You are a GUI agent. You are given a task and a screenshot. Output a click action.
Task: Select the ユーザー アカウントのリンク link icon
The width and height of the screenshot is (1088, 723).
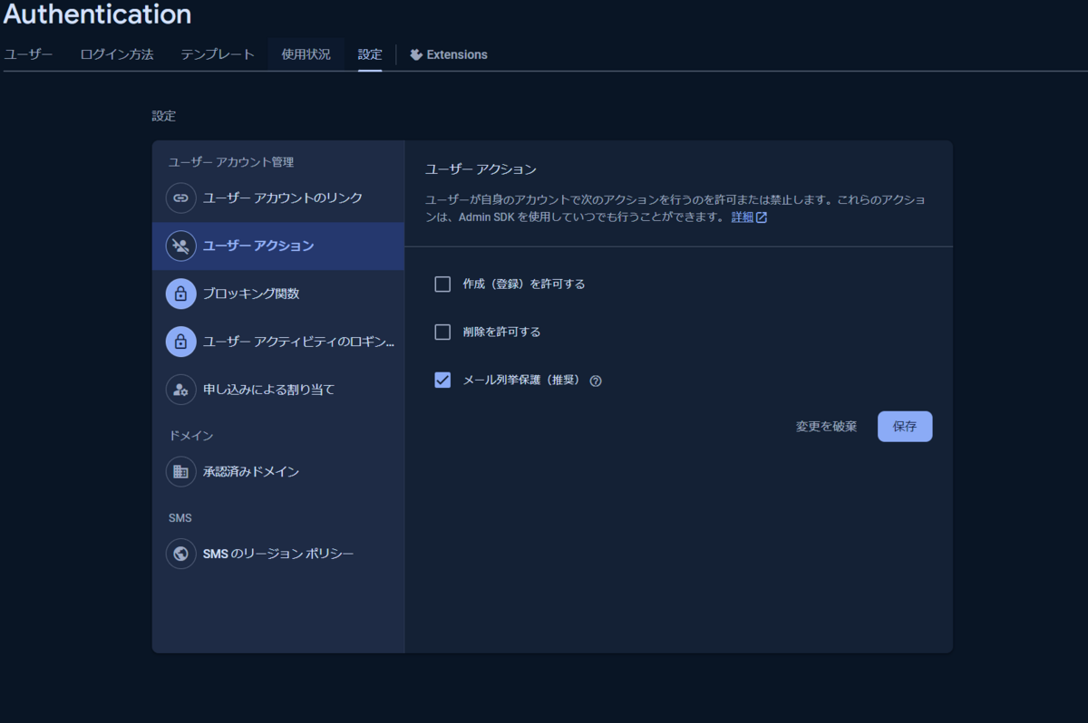[180, 198]
